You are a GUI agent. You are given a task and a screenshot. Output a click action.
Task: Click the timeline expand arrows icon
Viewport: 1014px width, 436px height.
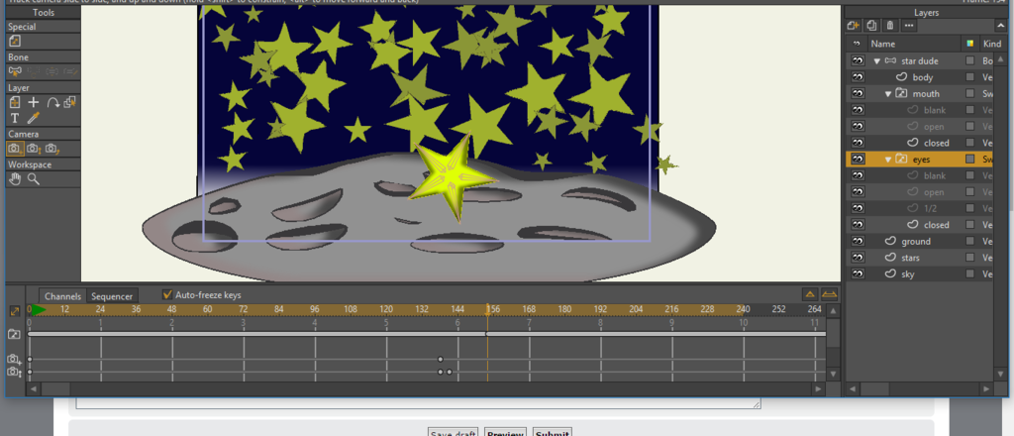[x=15, y=311]
